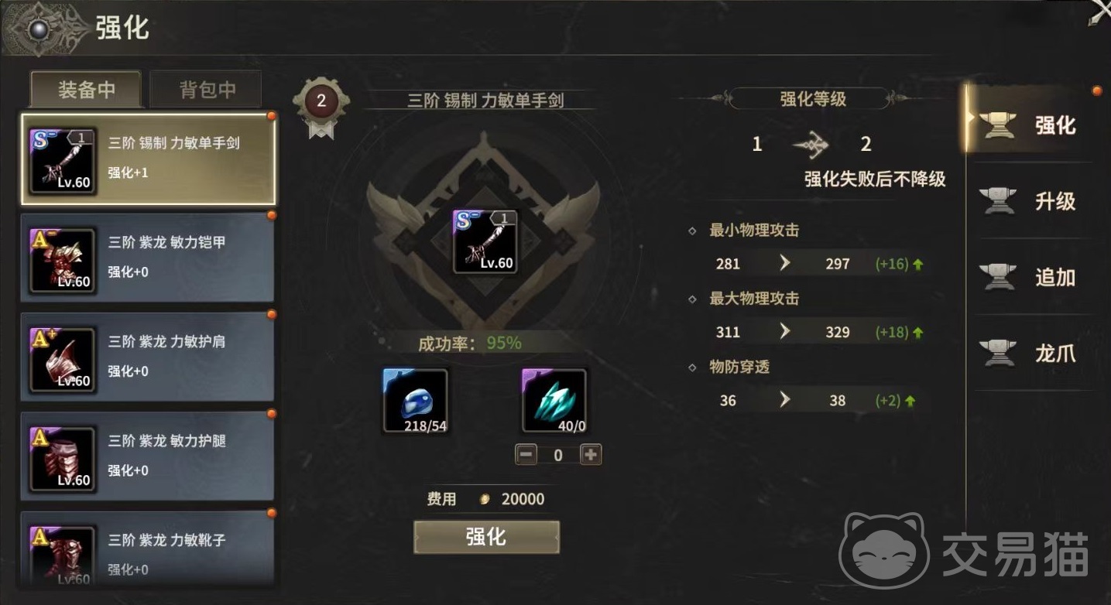
Task: Select the 三阶 紫龙 力敏靴子 boots item
Action: (x=148, y=549)
